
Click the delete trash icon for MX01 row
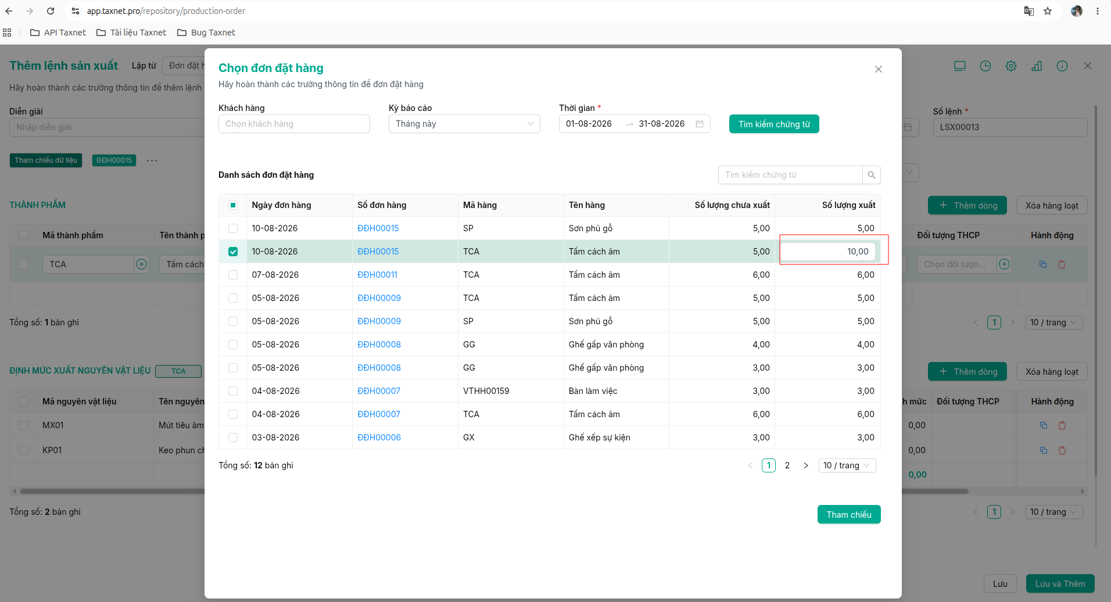click(x=1062, y=425)
